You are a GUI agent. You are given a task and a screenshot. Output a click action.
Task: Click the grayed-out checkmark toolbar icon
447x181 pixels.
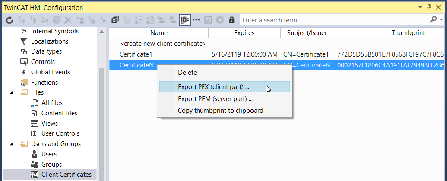(208, 20)
